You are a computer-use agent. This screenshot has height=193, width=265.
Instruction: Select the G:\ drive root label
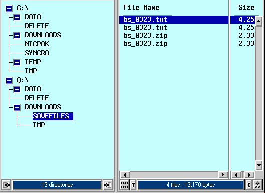[x=23, y=8]
